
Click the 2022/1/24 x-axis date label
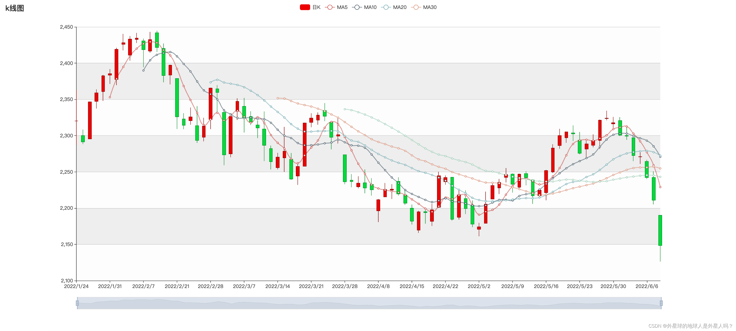click(76, 286)
